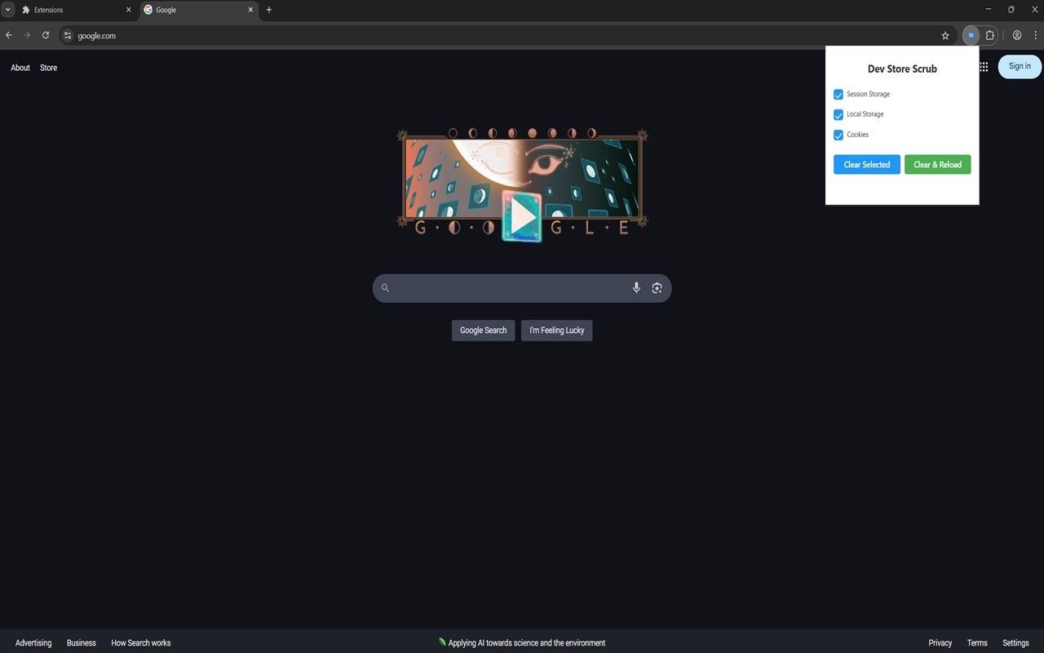
Task: Close the Extensions tab
Action: [x=128, y=10]
